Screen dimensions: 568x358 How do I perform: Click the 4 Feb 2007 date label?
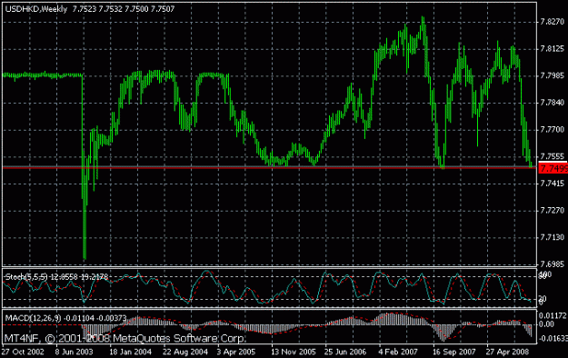[398, 352]
